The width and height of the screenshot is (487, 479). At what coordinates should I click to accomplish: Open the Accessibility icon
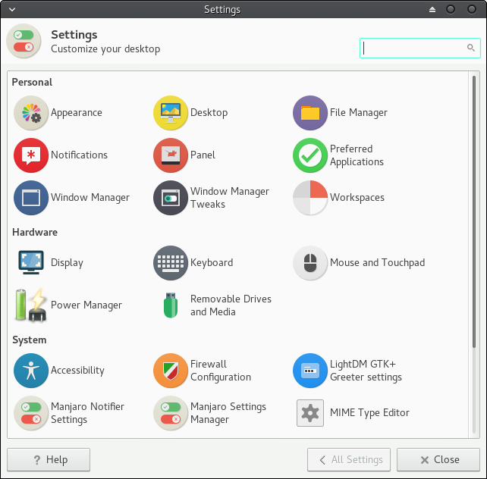(x=31, y=371)
